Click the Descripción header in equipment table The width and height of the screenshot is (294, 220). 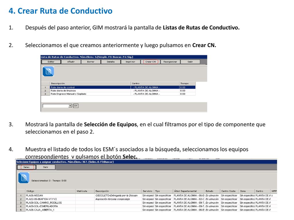[118, 191]
